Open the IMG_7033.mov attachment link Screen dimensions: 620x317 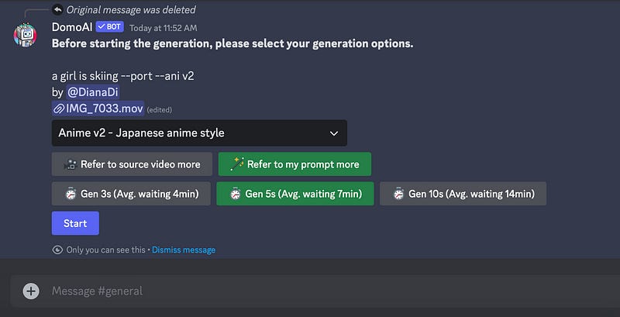point(98,109)
